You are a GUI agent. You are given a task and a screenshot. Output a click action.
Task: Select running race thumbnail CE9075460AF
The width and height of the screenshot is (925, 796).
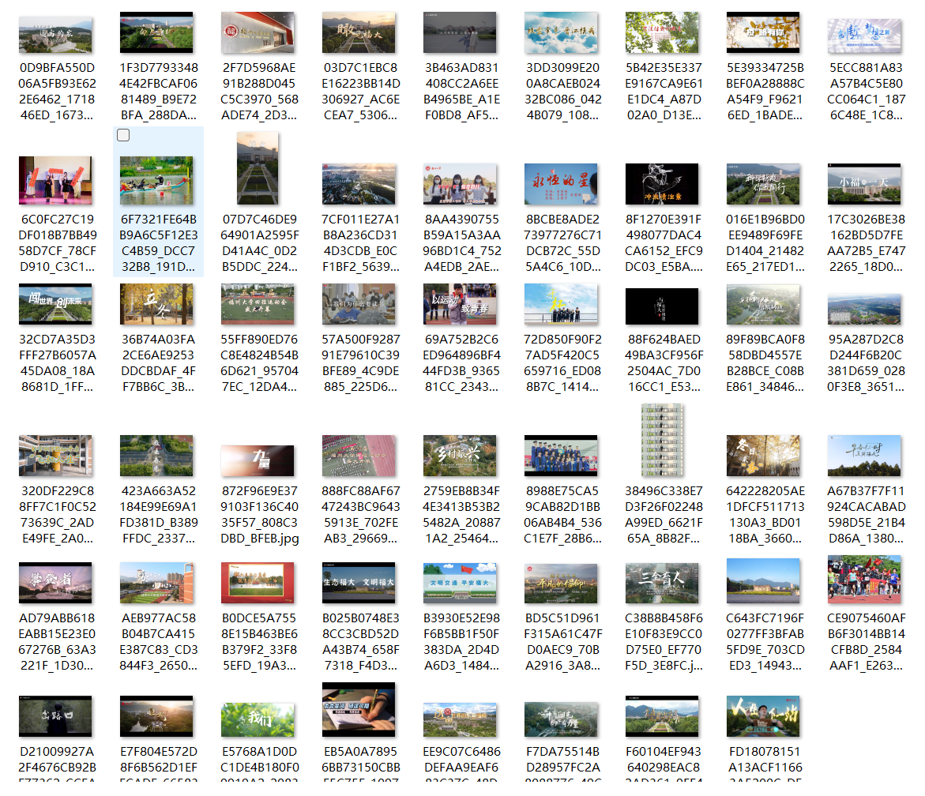(x=864, y=580)
